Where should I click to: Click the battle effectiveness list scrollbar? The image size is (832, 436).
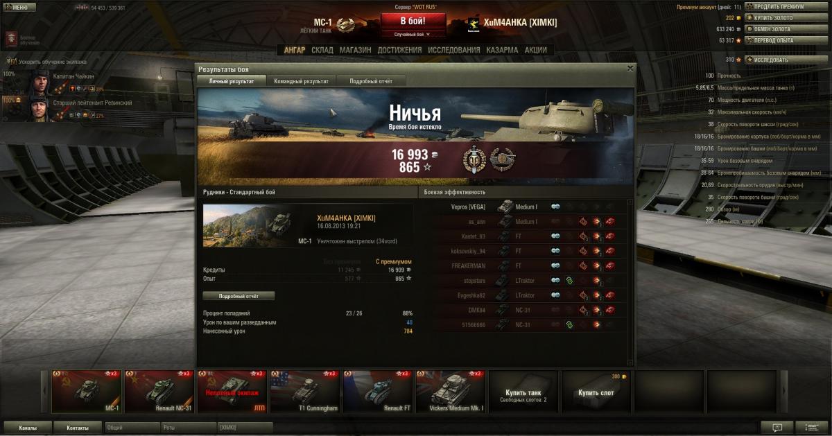630,281
